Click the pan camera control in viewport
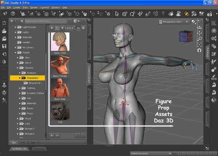This screenshot has width=218, height=156. pos(199,33)
